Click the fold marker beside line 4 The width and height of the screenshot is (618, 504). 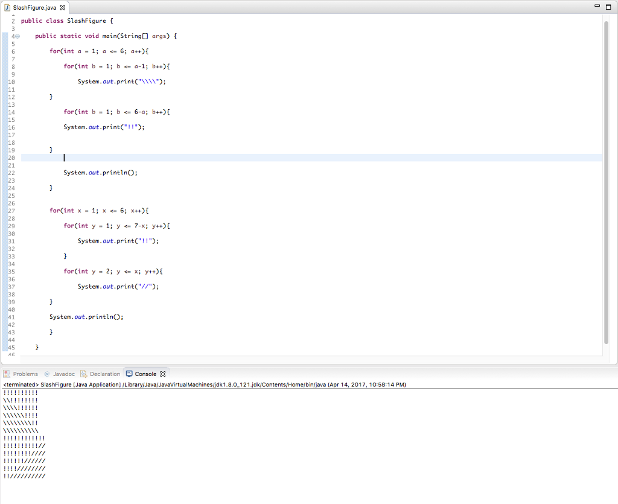(17, 36)
